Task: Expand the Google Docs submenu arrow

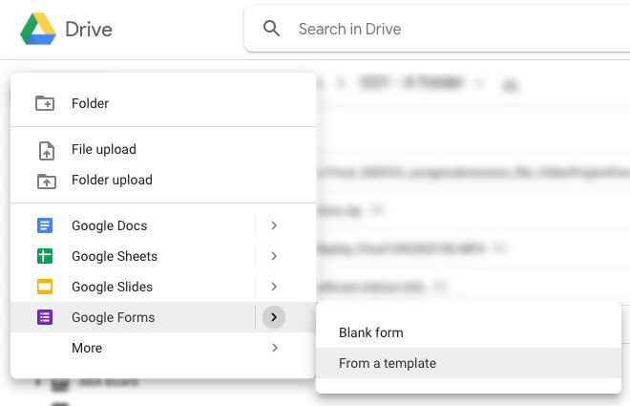Action: coord(274,225)
